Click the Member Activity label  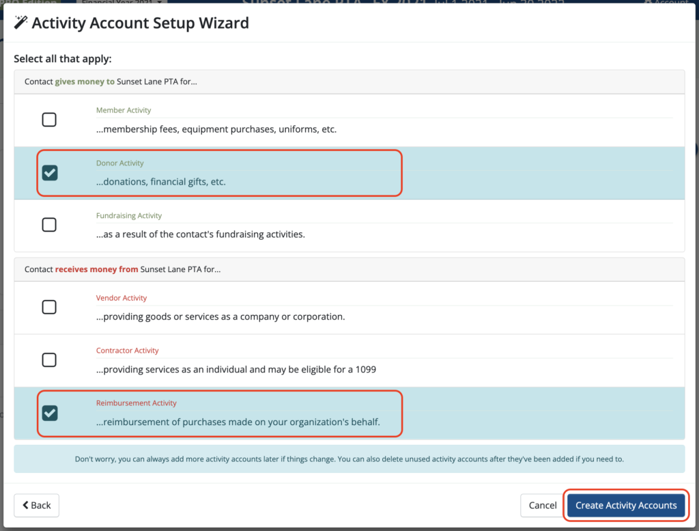[x=124, y=110]
